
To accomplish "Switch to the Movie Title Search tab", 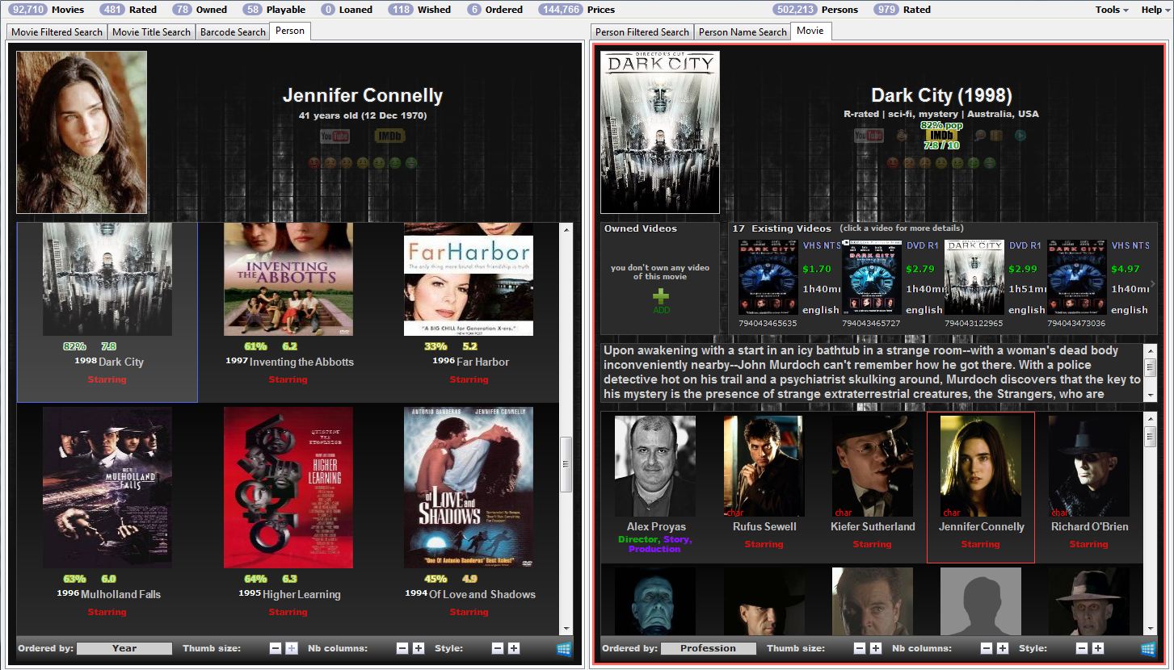I will point(151,32).
